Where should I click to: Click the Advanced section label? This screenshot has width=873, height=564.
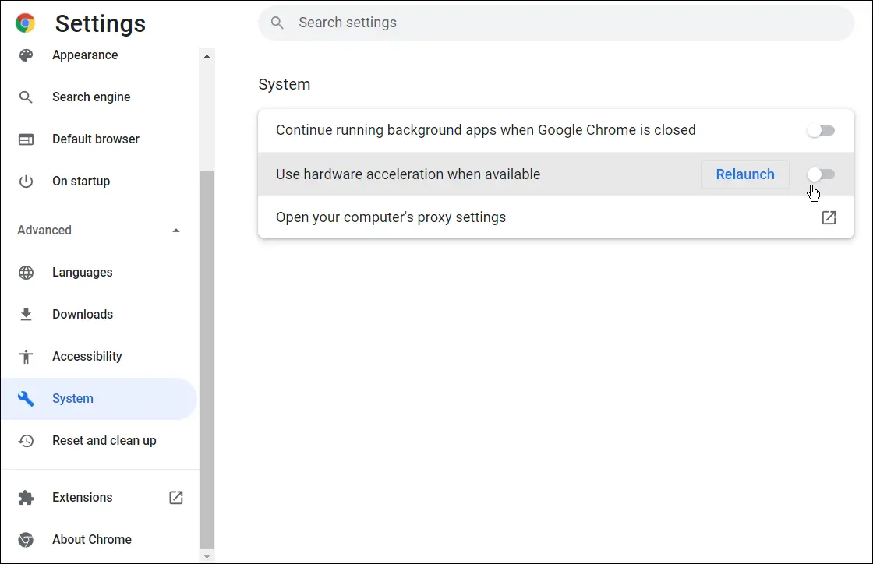(44, 231)
